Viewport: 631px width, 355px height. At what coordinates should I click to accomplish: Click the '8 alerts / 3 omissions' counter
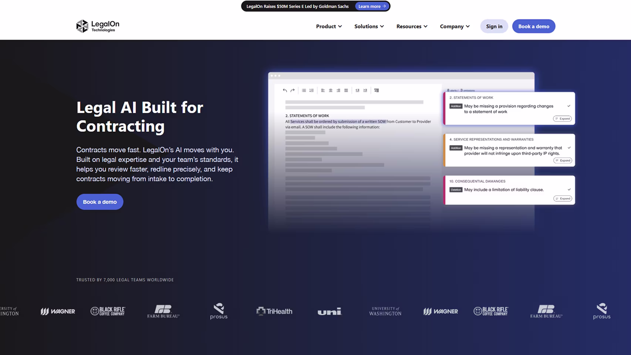(461, 90)
